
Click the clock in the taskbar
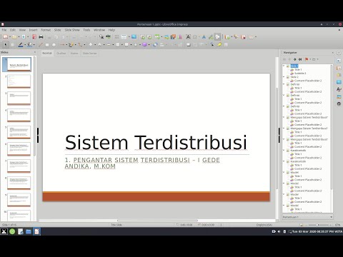click(x=317, y=231)
